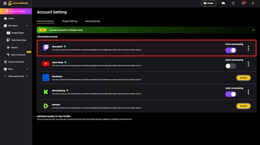This screenshot has height=145, width=260.
Task: Click the refresh sync icon in header
Action: point(233,3)
